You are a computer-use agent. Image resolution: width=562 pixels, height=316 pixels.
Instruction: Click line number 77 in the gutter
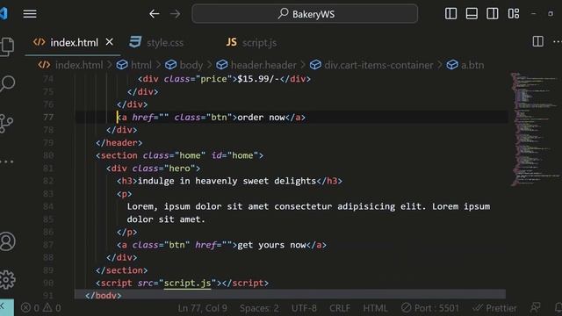pos(48,118)
